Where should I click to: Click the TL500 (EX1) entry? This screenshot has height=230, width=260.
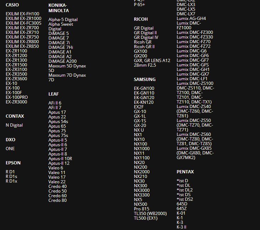coord(146,218)
